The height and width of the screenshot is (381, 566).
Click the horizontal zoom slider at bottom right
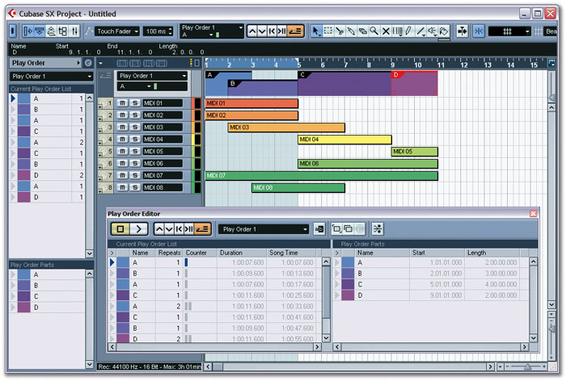click(527, 367)
